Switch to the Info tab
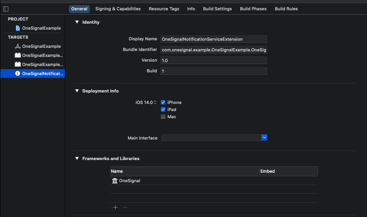Viewport: 367px width, 217px height. 191,9
